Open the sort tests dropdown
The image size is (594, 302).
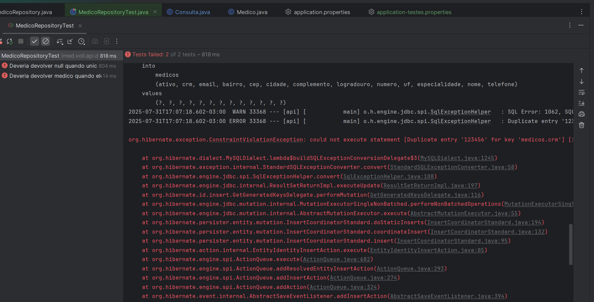click(60, 41)
